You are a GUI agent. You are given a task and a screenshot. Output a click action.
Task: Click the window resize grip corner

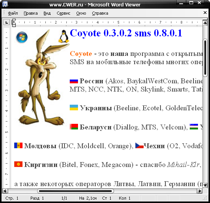[205, 198]
